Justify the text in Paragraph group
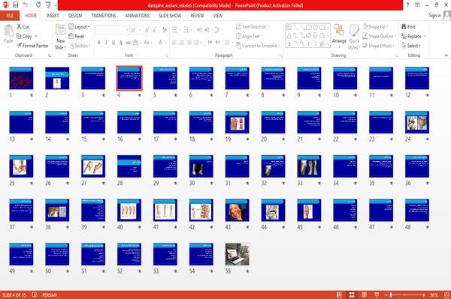The height and width of the screenshot is (299, 451). click(x=196, y=43)
